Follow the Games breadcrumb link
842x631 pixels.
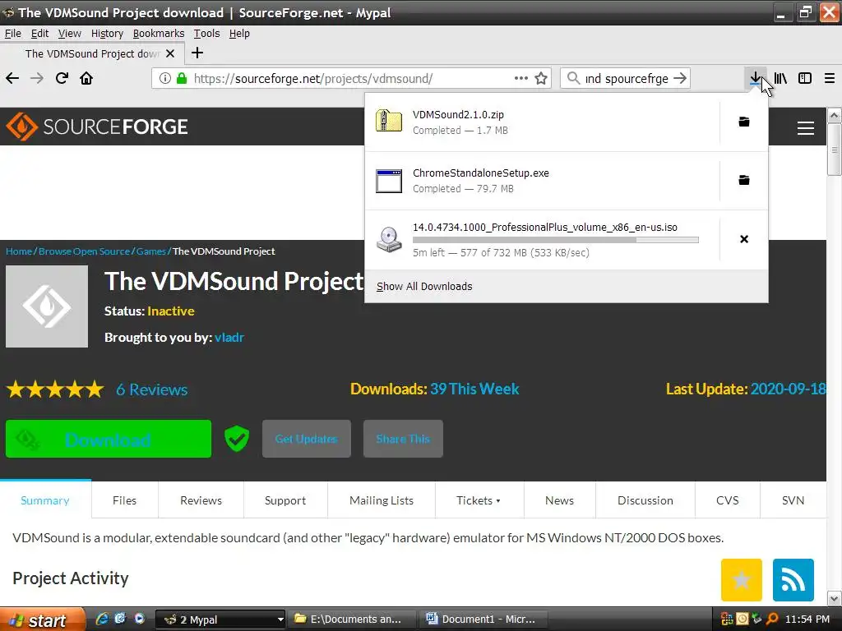point(151,251)
